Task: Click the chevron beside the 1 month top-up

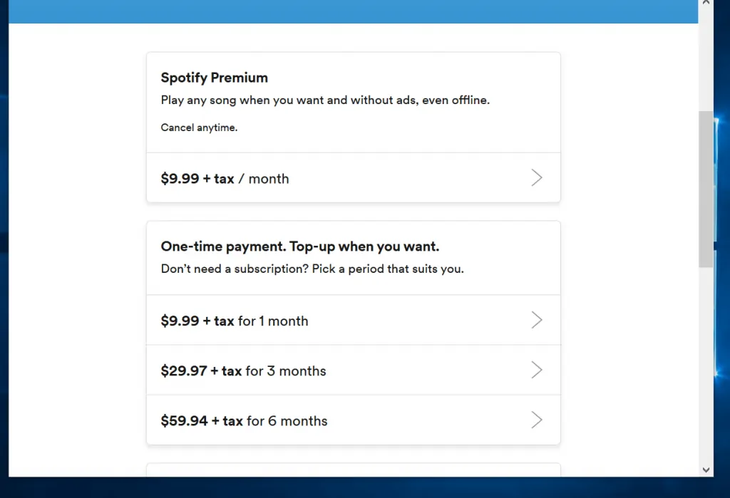Action: pyautogui.click(x=537, y=320)
